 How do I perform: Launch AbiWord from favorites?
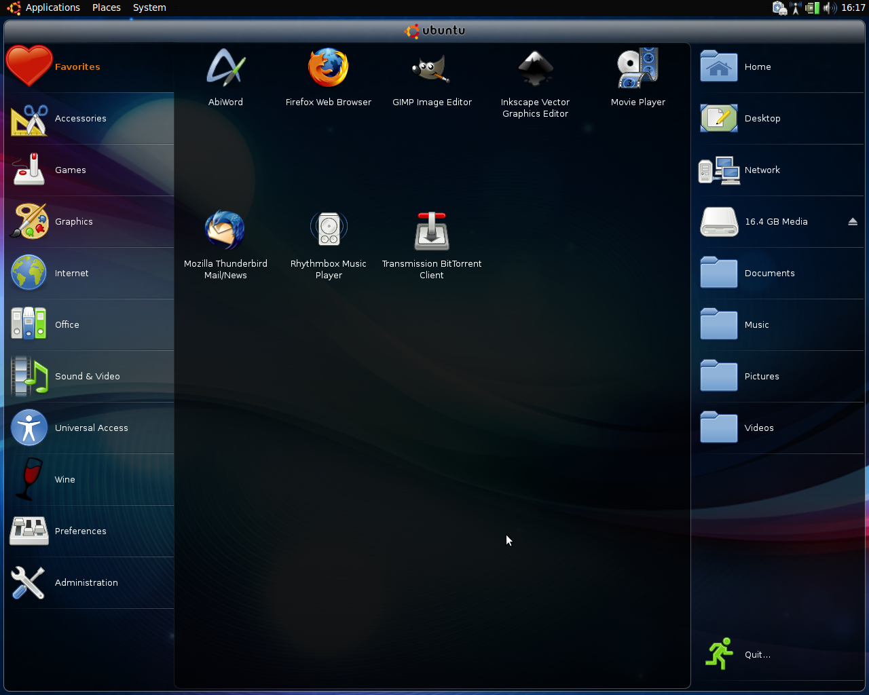[x=225, y=77]
